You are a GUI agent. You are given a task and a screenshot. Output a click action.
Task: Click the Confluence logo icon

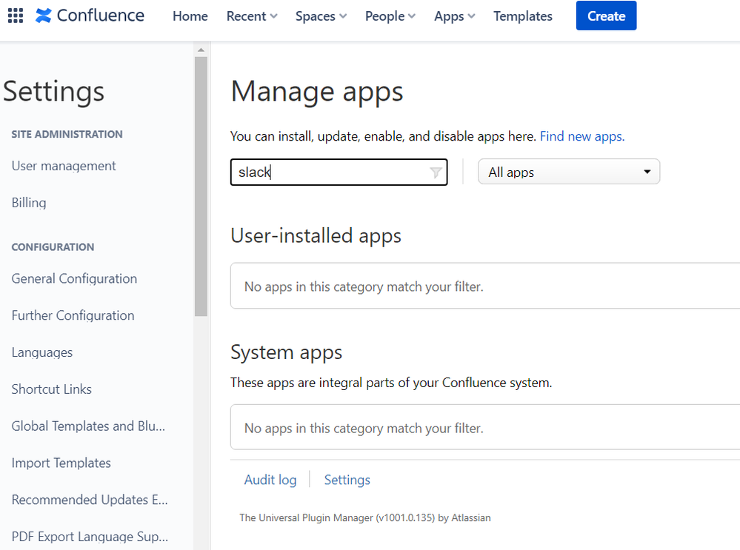[44, 16]
